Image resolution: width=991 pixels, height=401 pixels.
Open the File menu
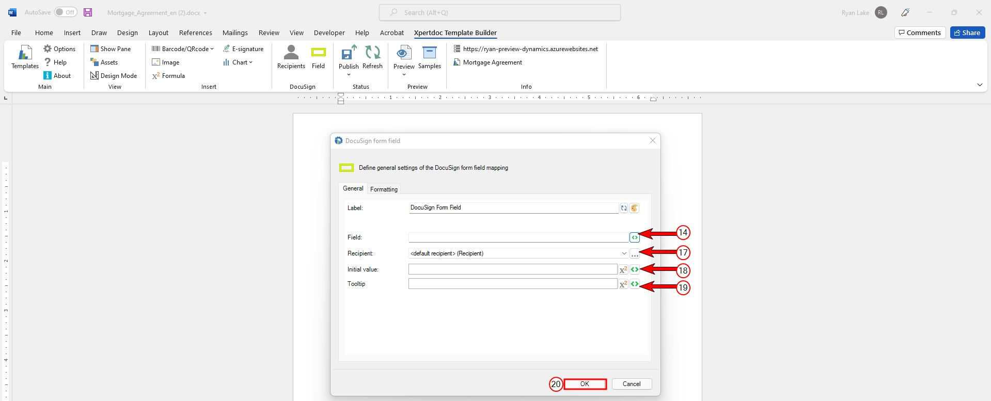tap(17, 33)
